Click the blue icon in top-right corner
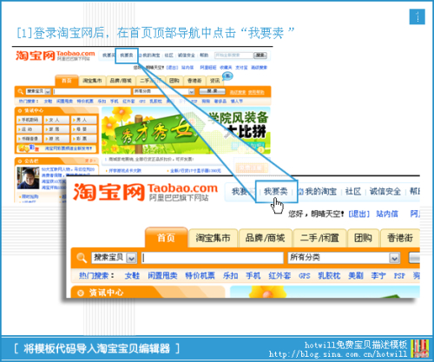434x362 pixels. coord(418,16)
